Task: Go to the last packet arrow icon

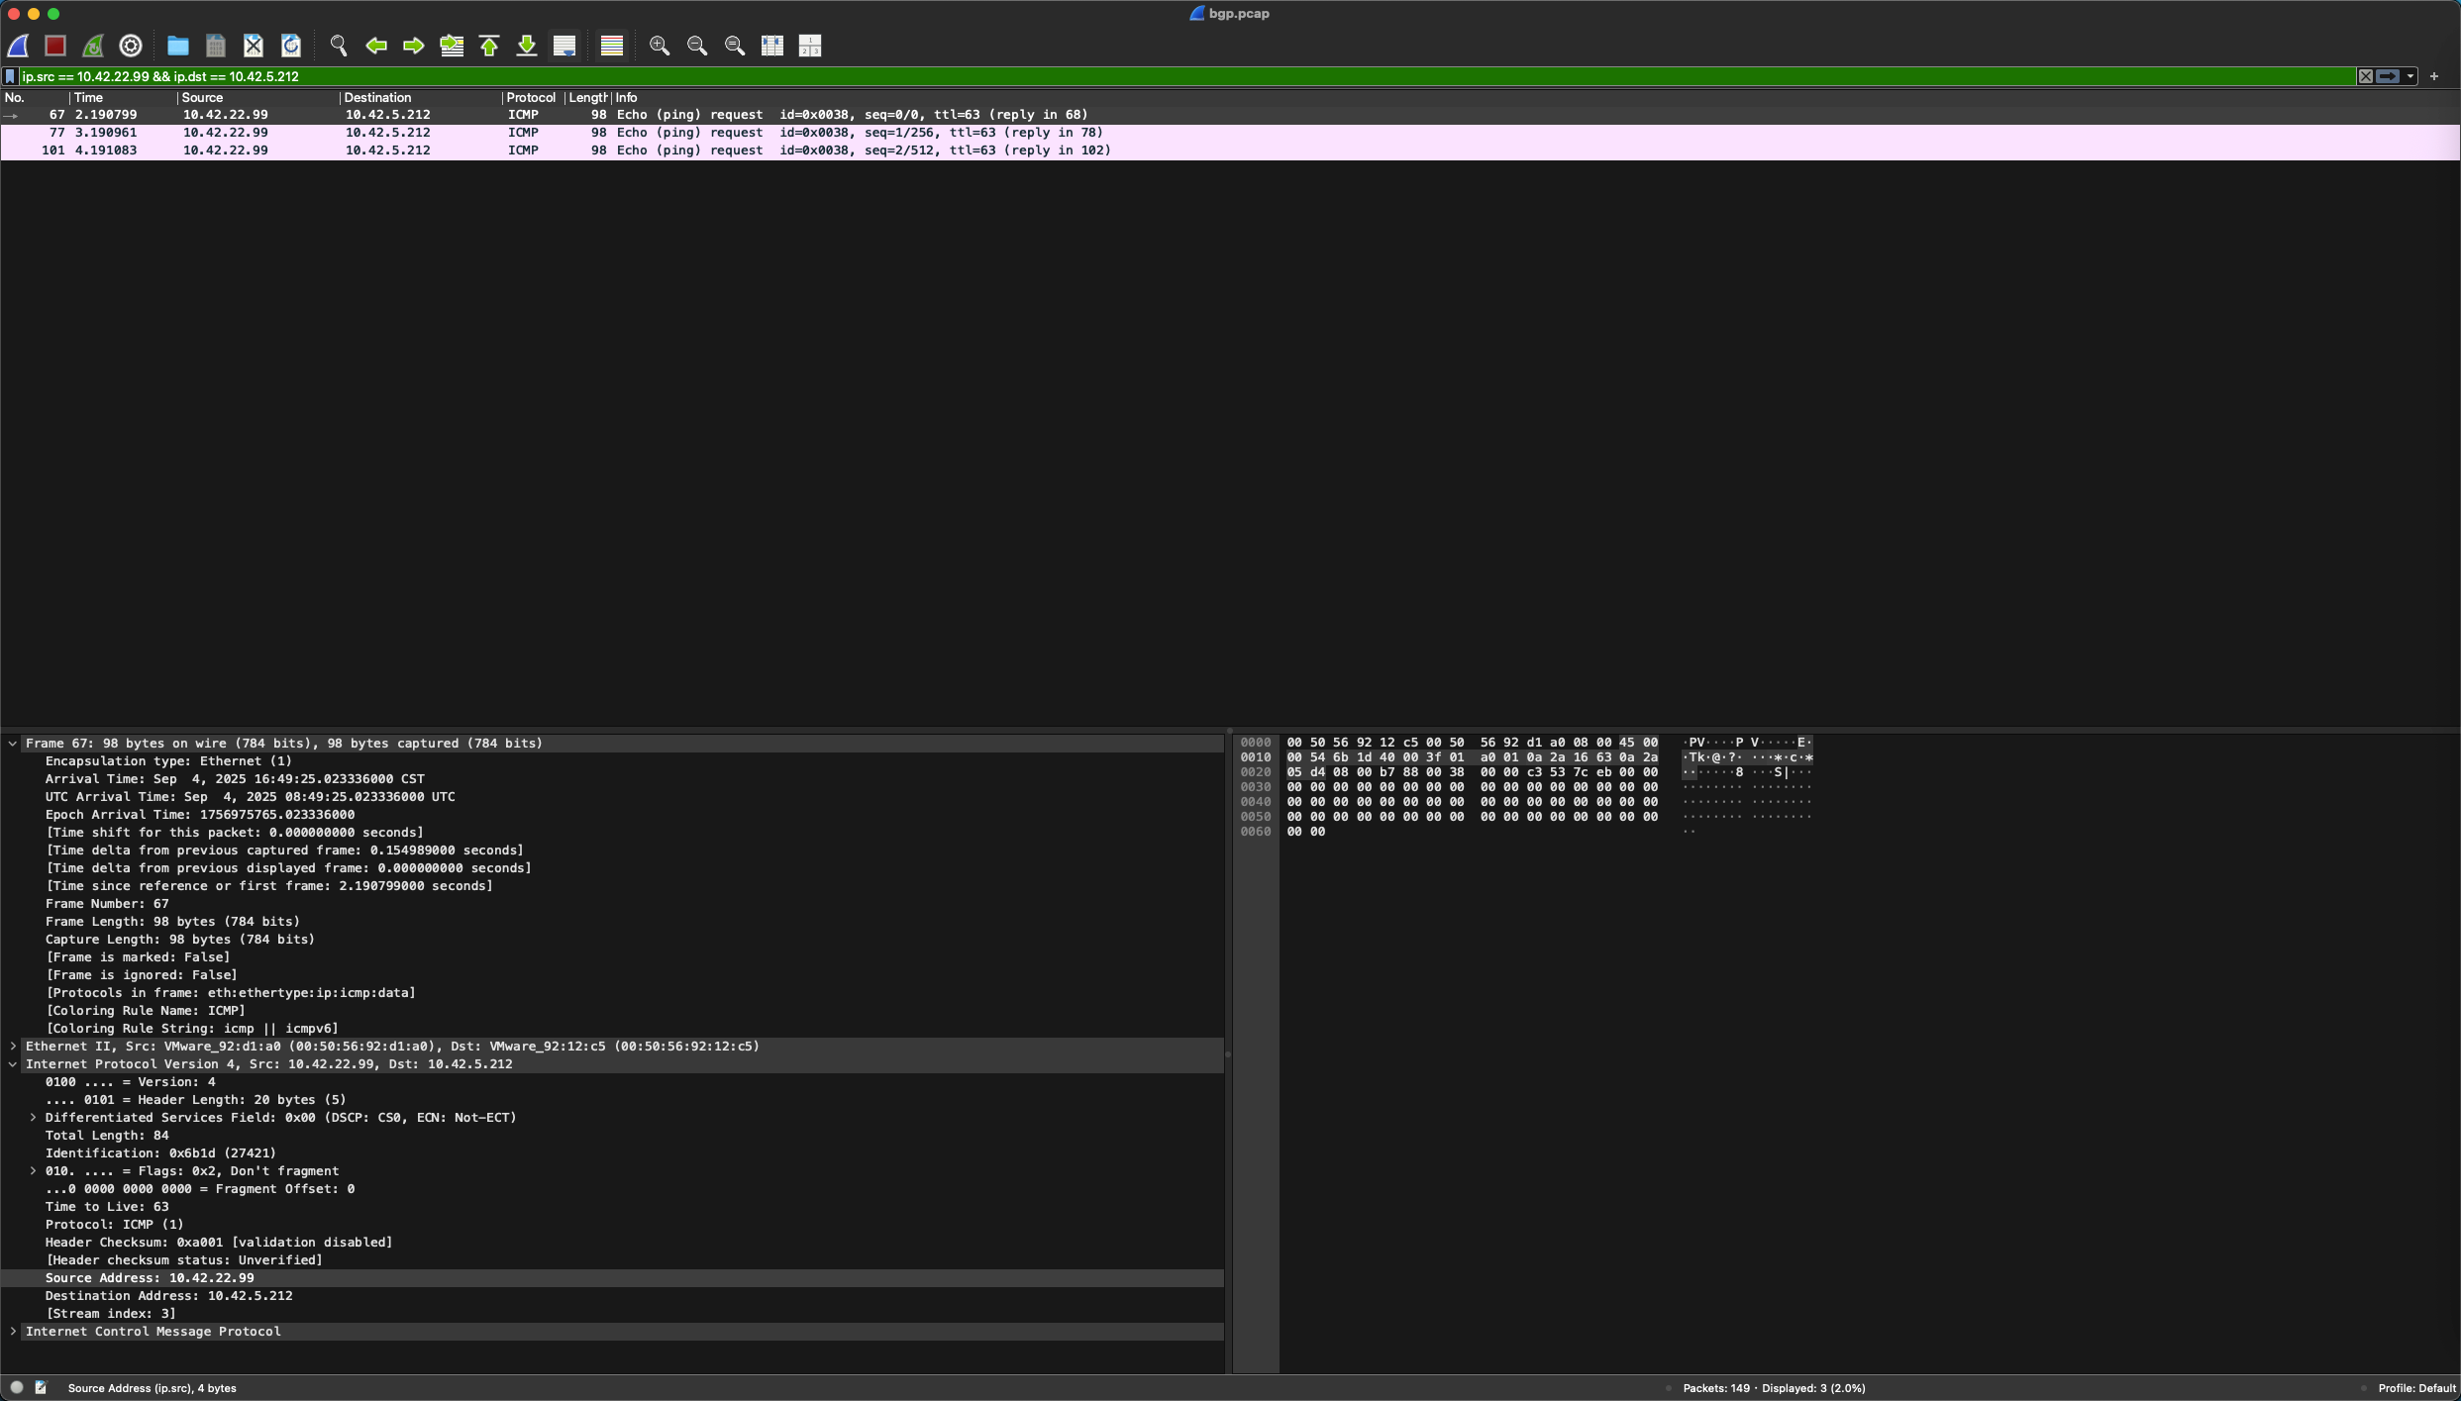Action: click(x=527, y=46)
